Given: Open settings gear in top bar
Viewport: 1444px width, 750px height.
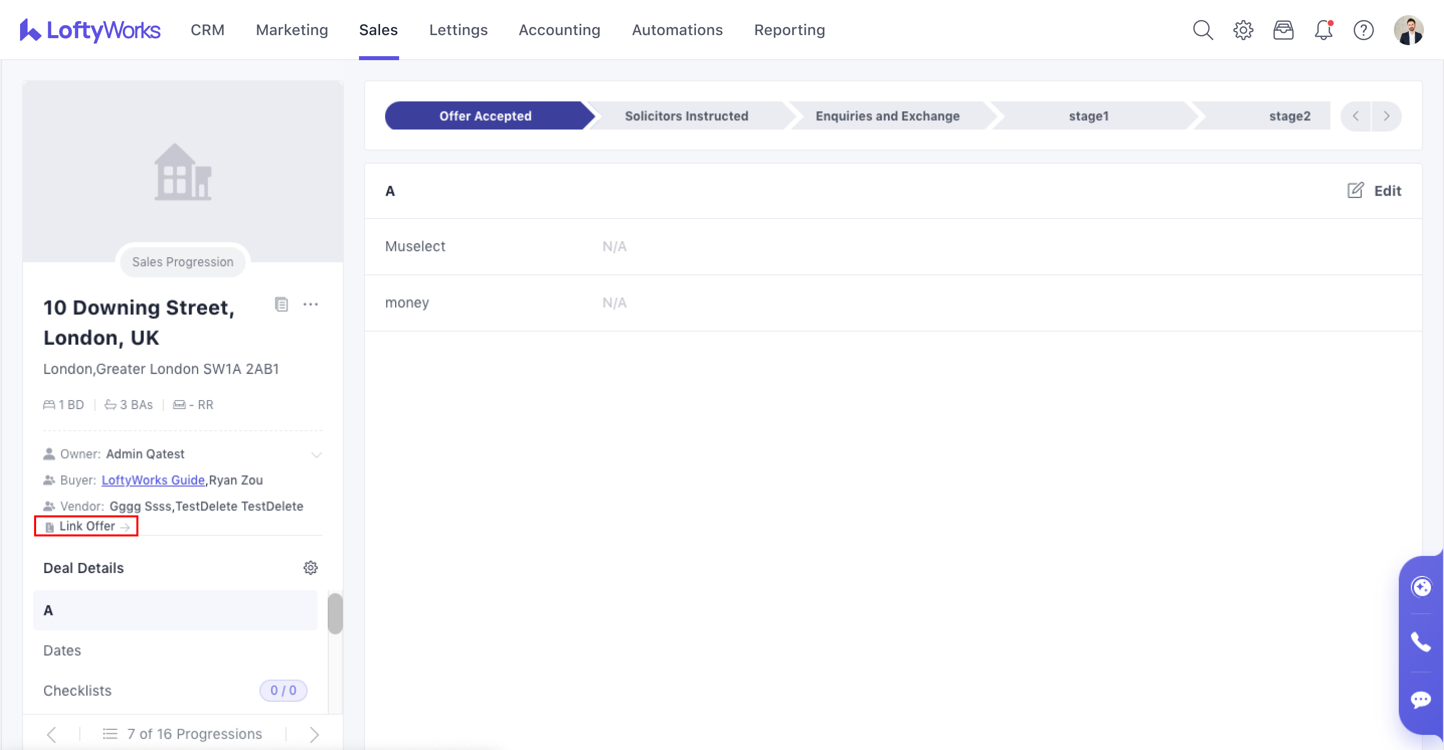Looking at the screenshot, I should 1243,30.
